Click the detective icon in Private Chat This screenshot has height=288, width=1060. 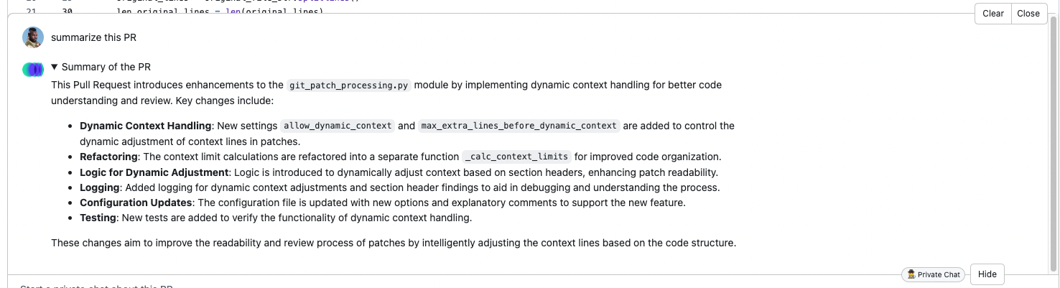pos(911,274)
